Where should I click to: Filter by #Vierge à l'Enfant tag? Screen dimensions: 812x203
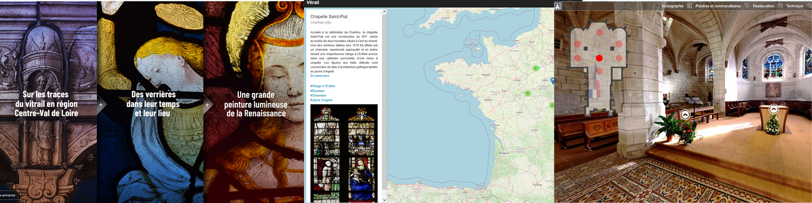[x=322, y=86]
